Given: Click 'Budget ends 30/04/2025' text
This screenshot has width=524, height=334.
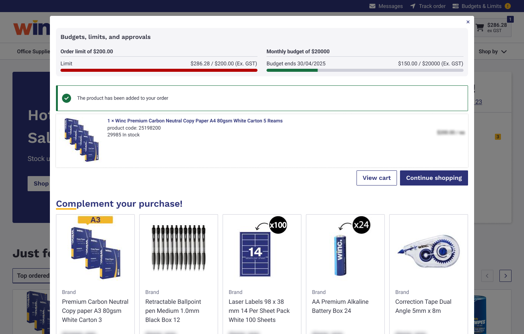Looking at the screenshot, I should point(296,63).
